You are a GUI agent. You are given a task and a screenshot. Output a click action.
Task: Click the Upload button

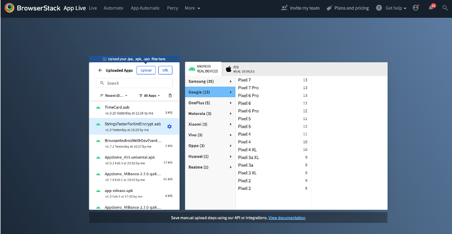tap(146, 70)
